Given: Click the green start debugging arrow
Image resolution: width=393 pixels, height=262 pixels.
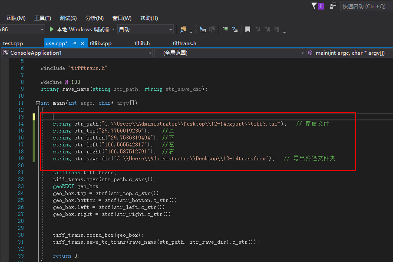Looking at the screenshot, I should coord(51,30).
